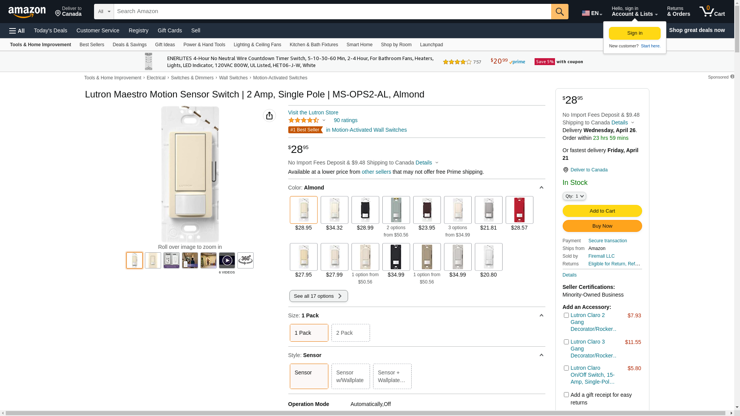
Task: Collapse the Color options section chevron
Action: [x=541, y=188]
